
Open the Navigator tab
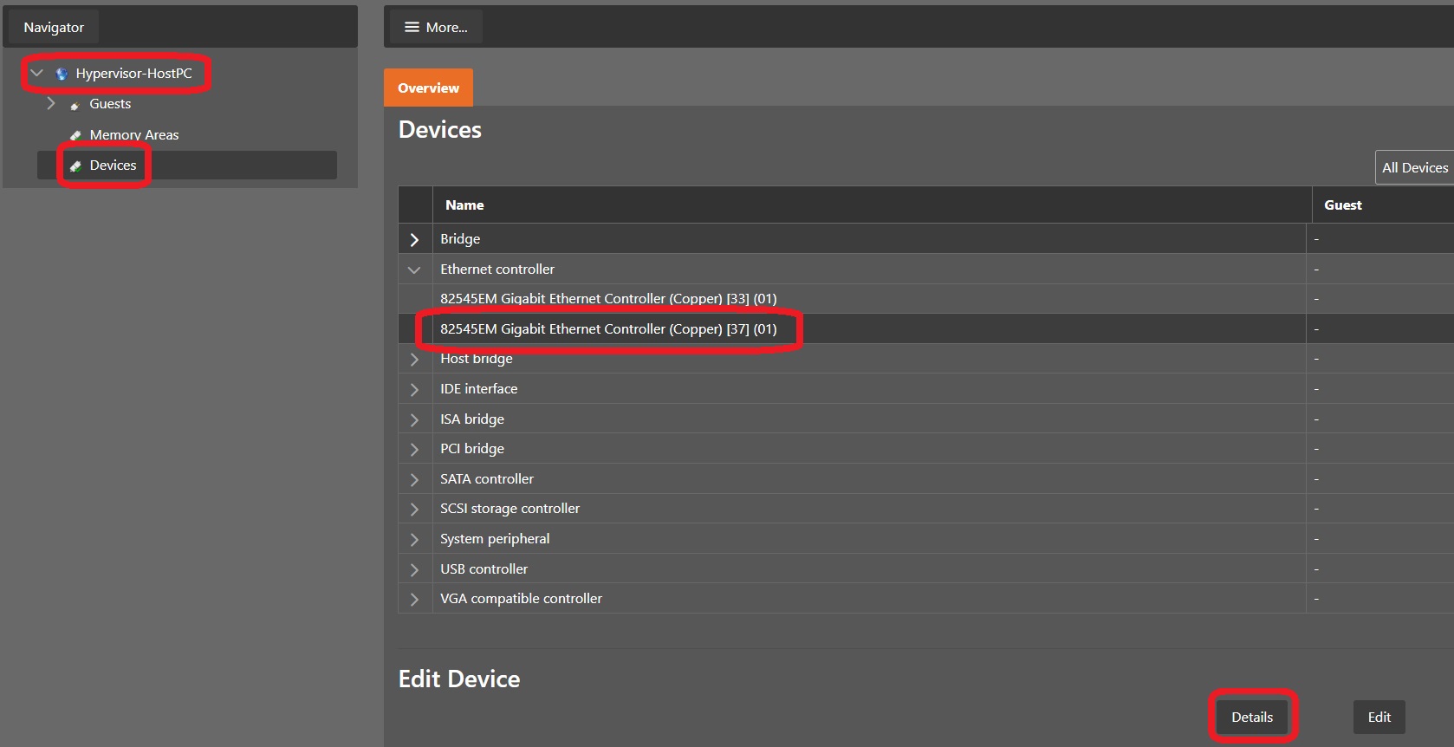[54, 28]
